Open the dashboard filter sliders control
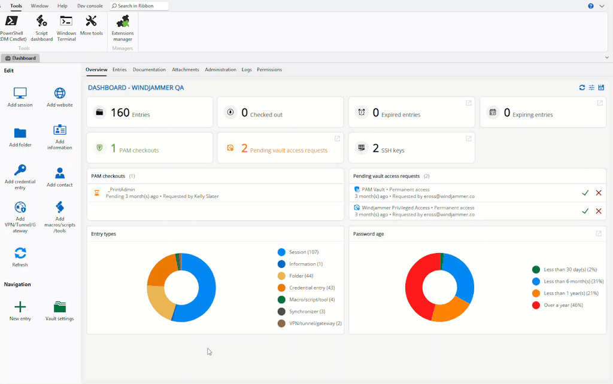613x384 pixels. point(591,87)
